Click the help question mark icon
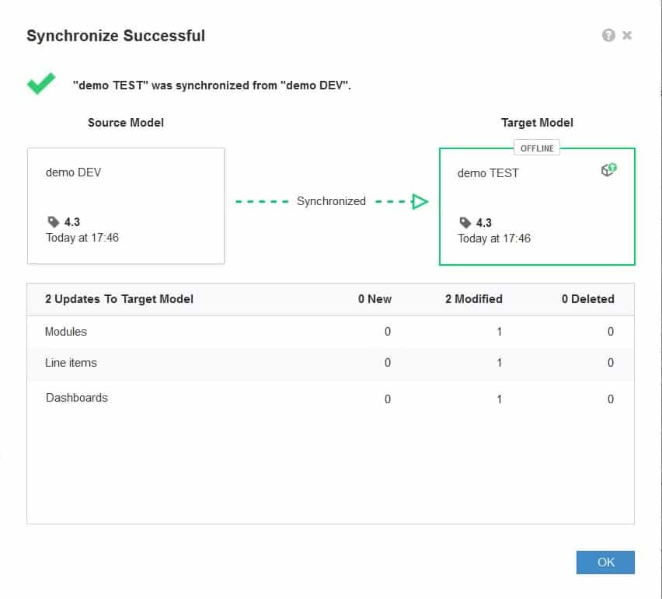Viewport: 662px width, 599px height. [x=608, y=36]
